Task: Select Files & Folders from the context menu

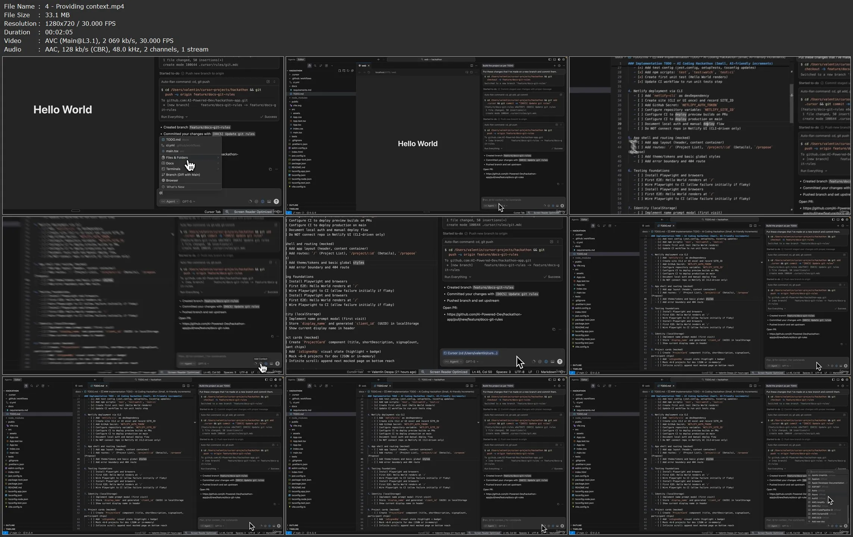Action: 177,157
